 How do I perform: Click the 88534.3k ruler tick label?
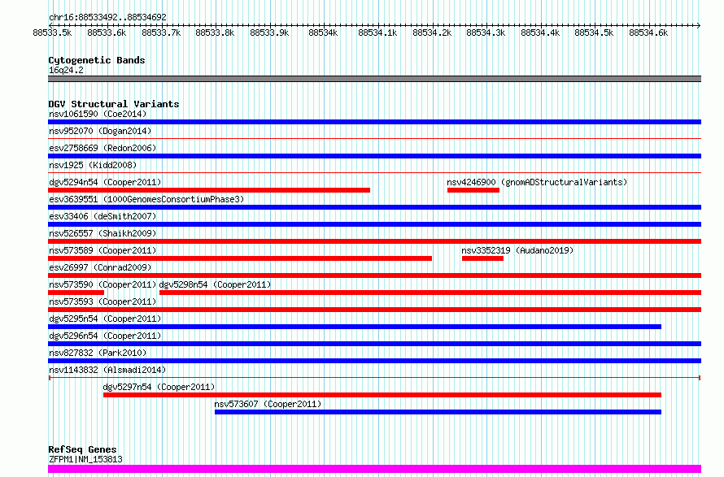pyautogui.click(x=486, y=33)
